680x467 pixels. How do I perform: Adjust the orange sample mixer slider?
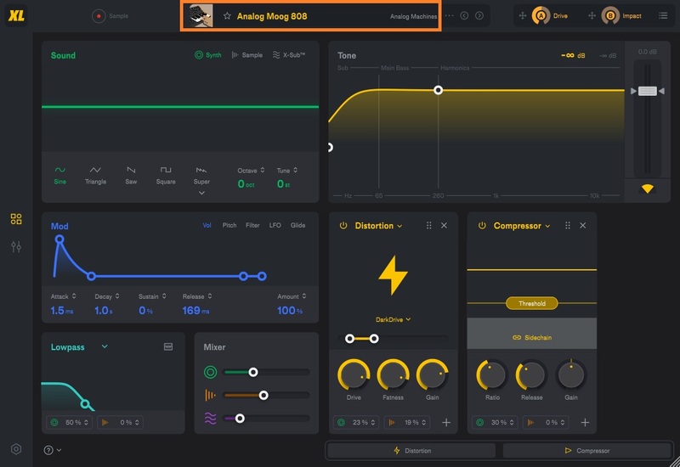click(x=263, y=395)
